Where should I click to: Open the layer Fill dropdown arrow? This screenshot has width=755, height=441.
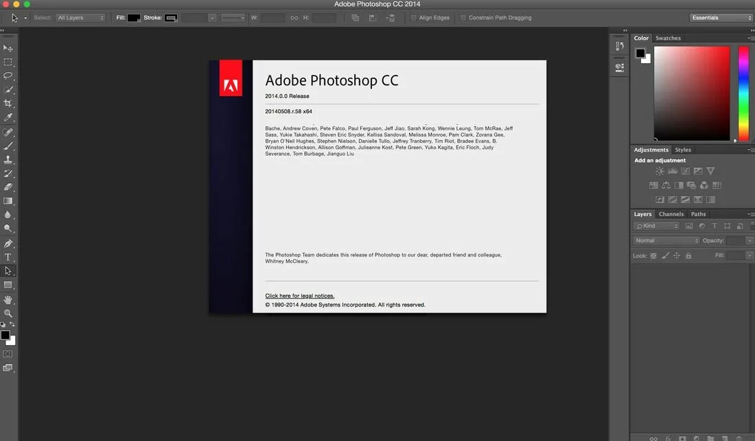pyautogui.click(x=750, y=255)
